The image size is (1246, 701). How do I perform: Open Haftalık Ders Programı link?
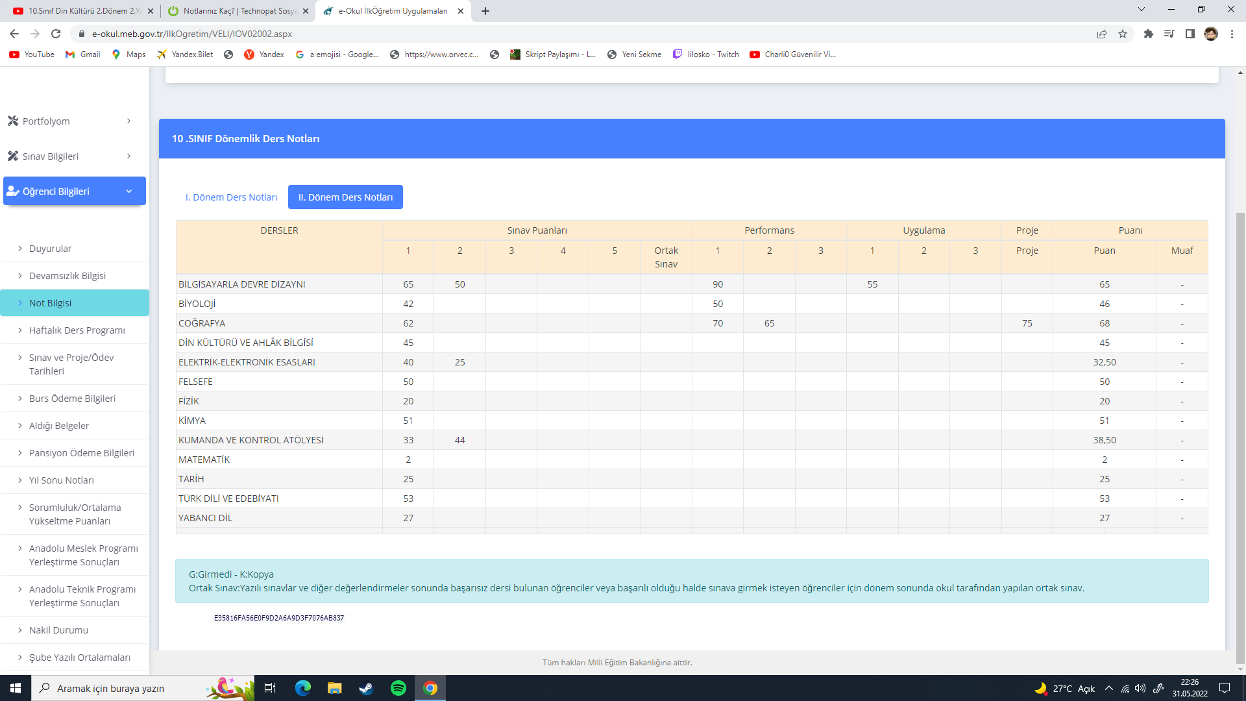(77, 330)
